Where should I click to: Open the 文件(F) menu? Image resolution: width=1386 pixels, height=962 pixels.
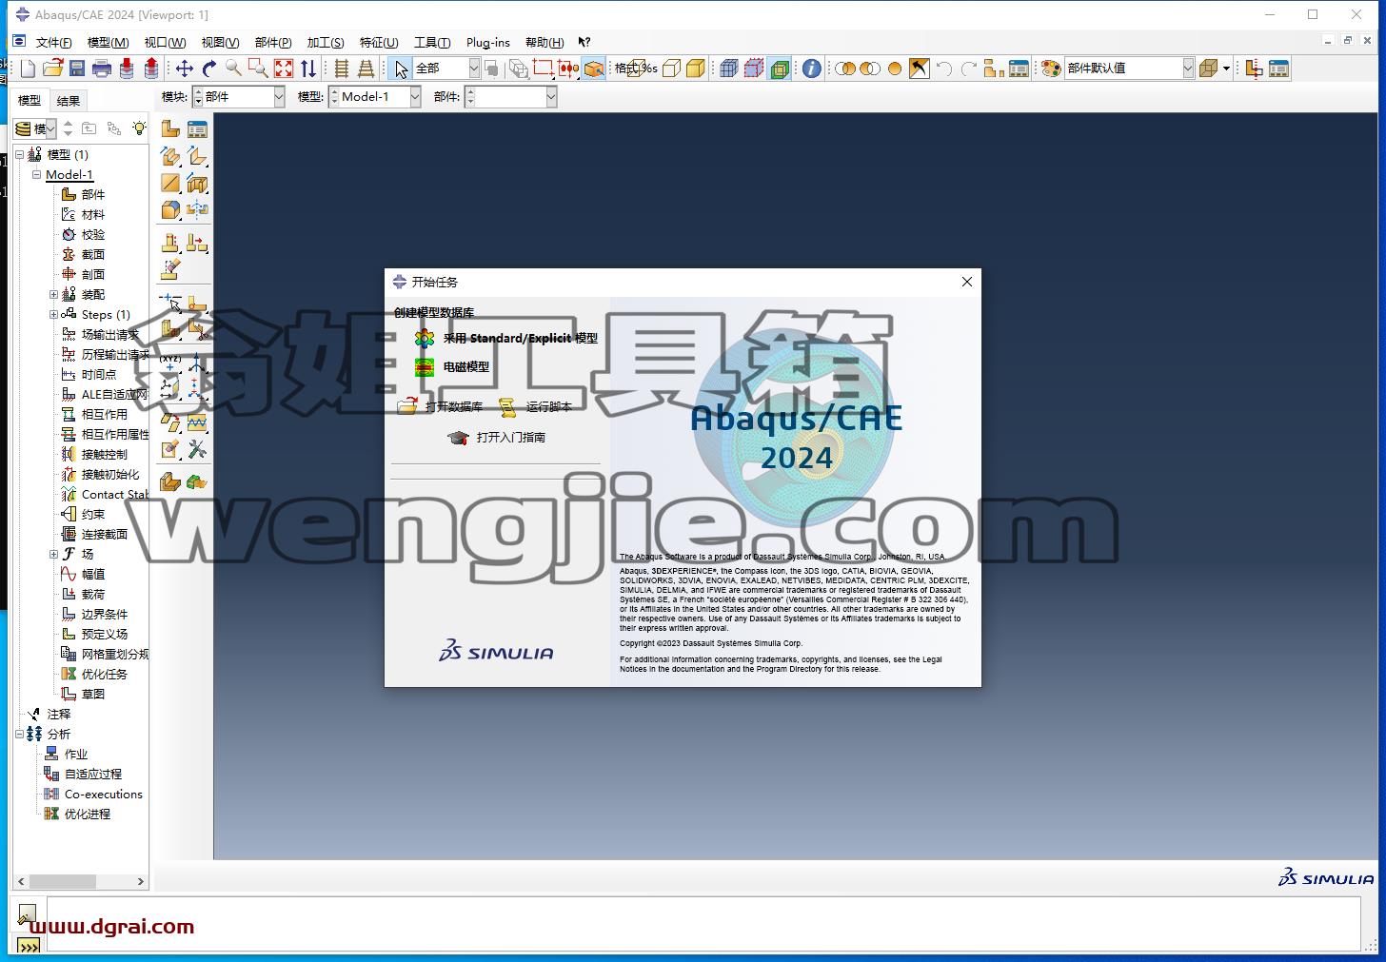pos(53,42)
